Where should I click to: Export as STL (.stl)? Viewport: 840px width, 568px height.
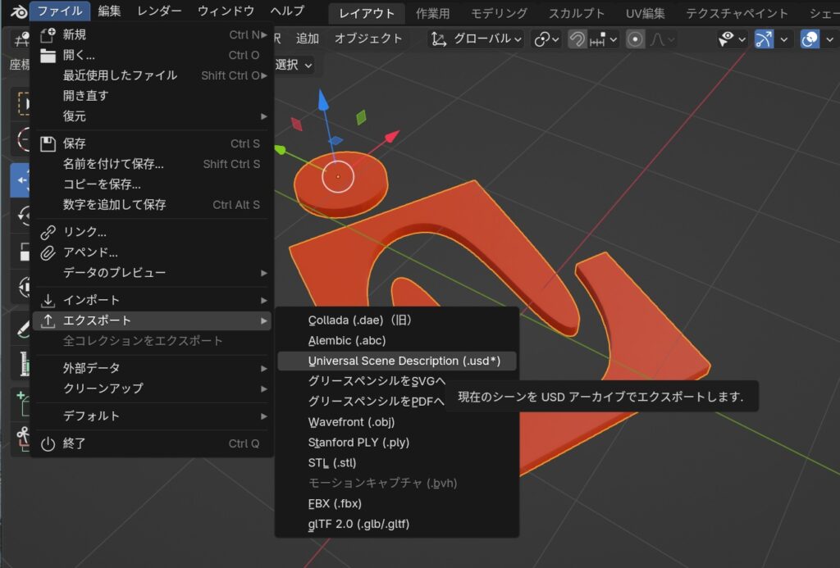point(397,462)
